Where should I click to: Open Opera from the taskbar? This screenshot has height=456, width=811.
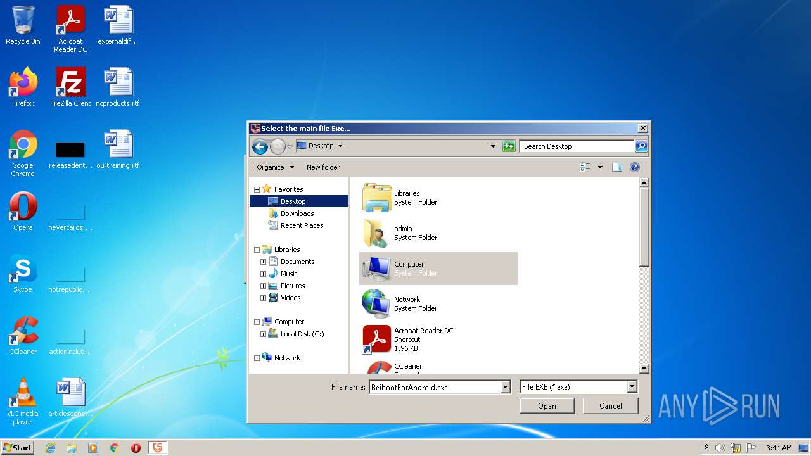136,448
